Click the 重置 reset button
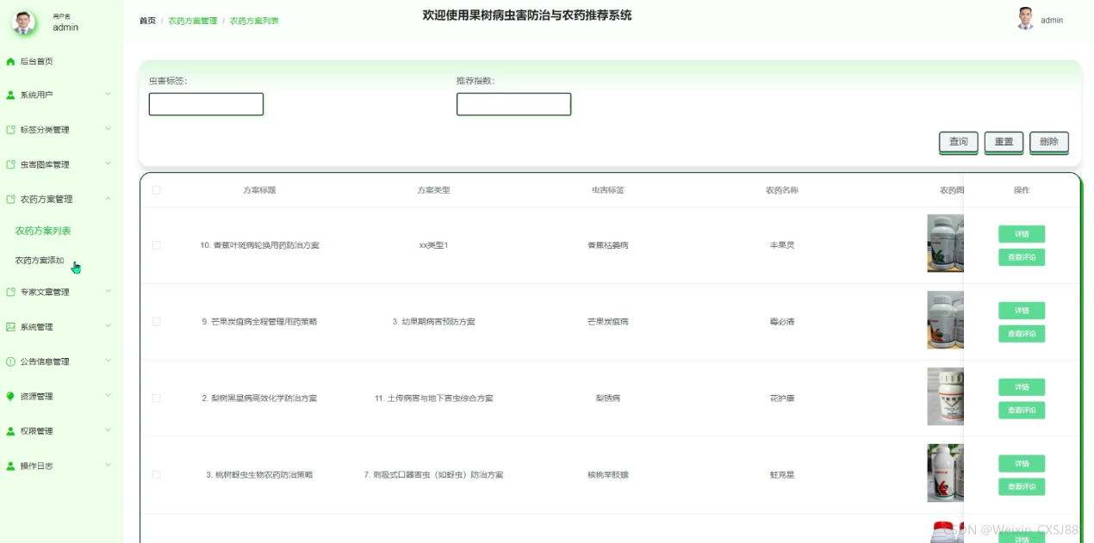Viewport: 1094px width, 543px height. (x=1004, y=142)
